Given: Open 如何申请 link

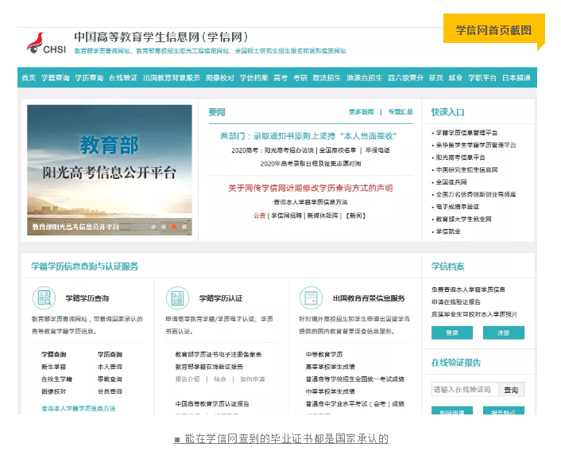Looking at the screenshot, I should tap(253, 379).
